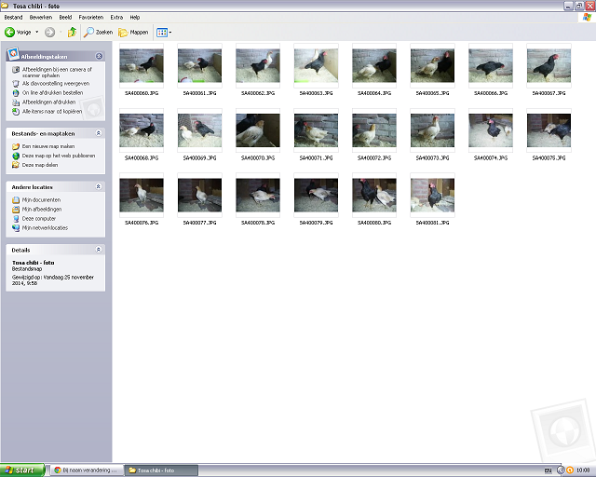Image resolution: width=596 pixels, height=477 pixels.
Task: Open the Zoeken search tool
Action: click(99, 33)
